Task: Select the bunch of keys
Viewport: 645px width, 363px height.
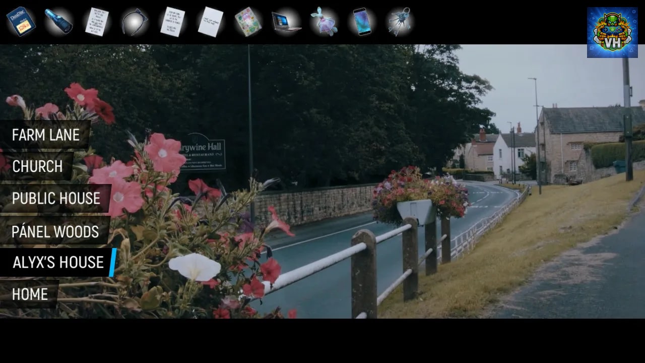Action: pos(400,22)
